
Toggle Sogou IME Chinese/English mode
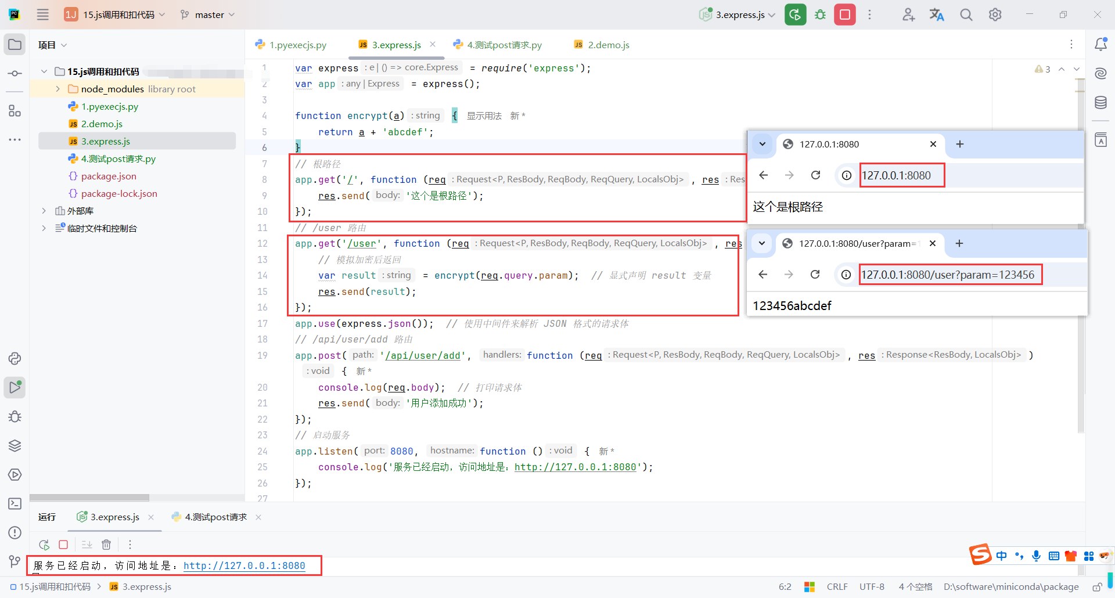tap(1002, 556)
